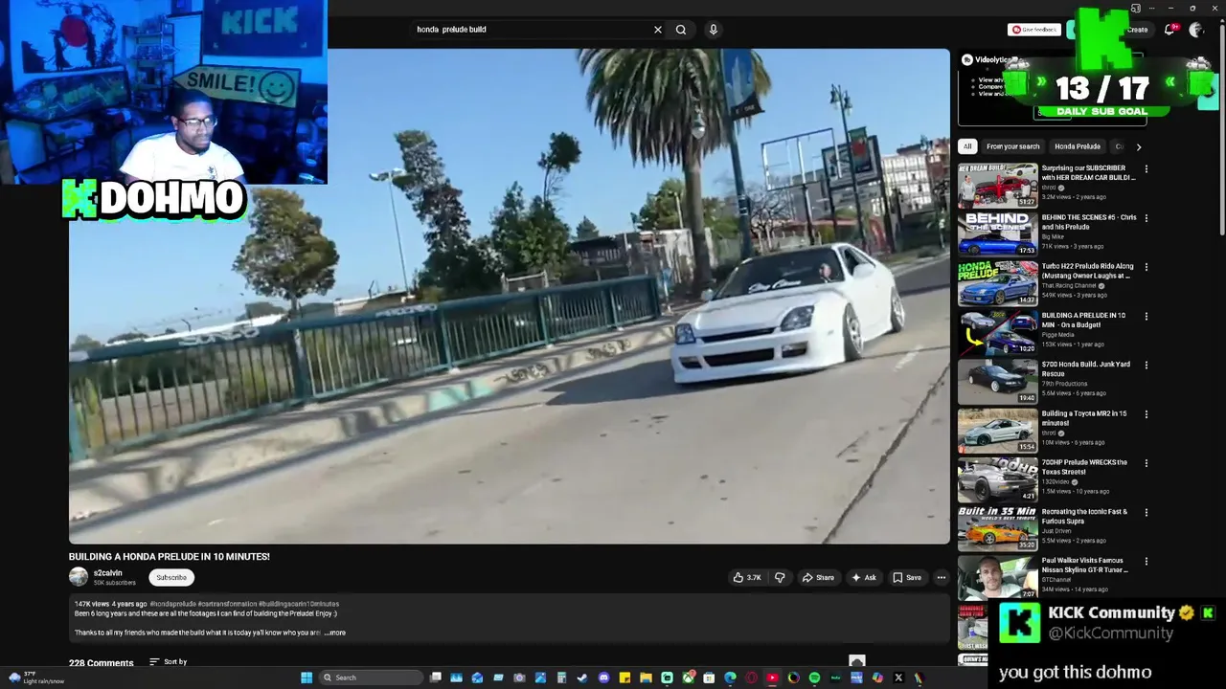1226x689 pixels.
Task: Open Turbo H22 Prelude Ride Along title
Action: [x=1087, y=271]
